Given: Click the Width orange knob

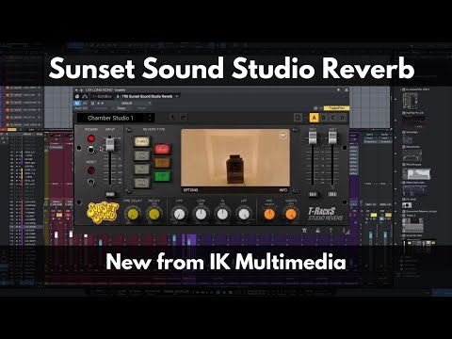Looking at the screenshot, I should tap(291, 215).
